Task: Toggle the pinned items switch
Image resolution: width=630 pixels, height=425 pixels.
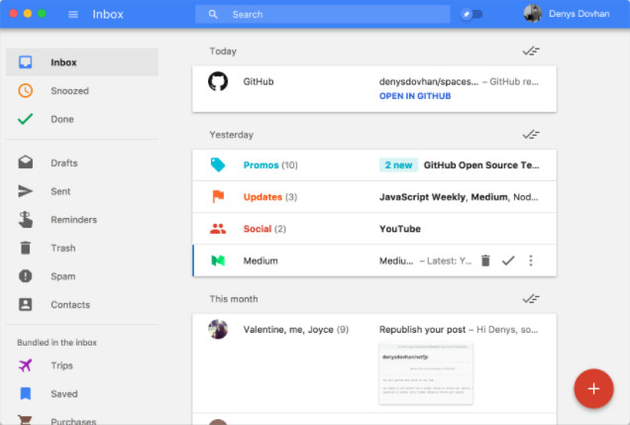Action: point(472,15)
